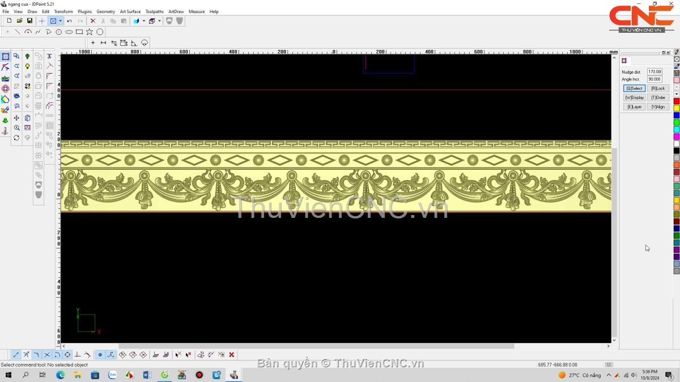Click the [T]Order button

point(658,97)
